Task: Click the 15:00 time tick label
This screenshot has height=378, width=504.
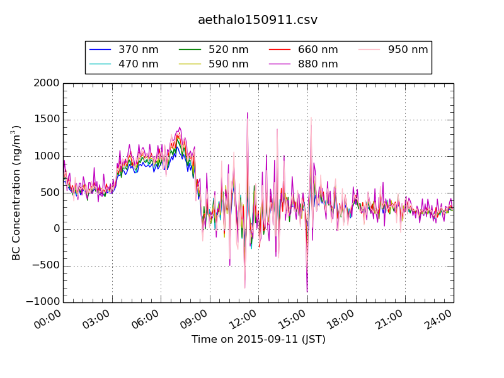Action: tap(292, 319)
